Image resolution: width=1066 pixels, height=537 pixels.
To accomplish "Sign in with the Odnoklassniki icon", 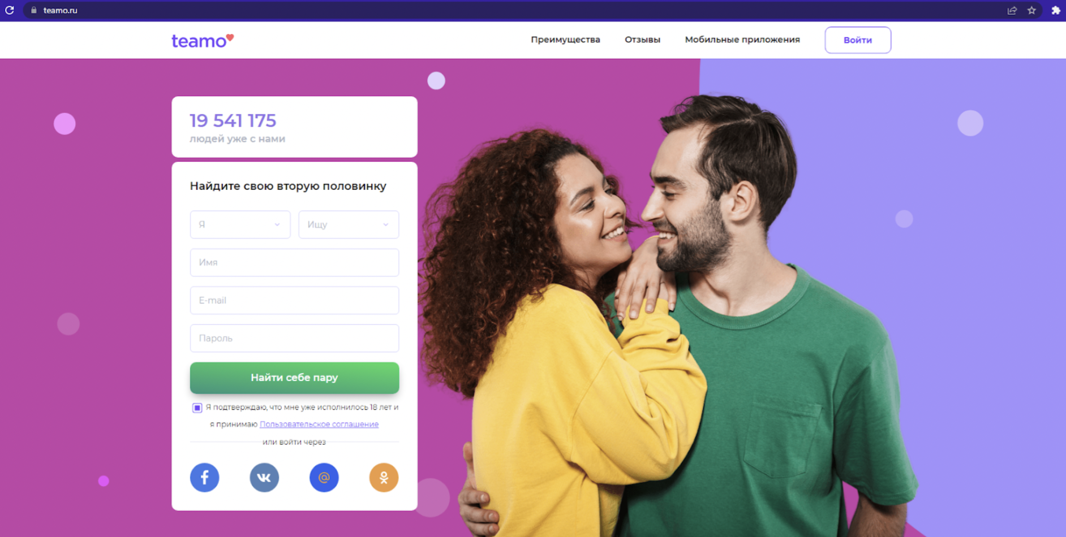I will pos(384,477).
